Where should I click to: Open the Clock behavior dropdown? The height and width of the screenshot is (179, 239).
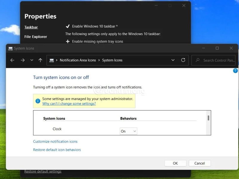pyautogui.click(x=128, y=131)
